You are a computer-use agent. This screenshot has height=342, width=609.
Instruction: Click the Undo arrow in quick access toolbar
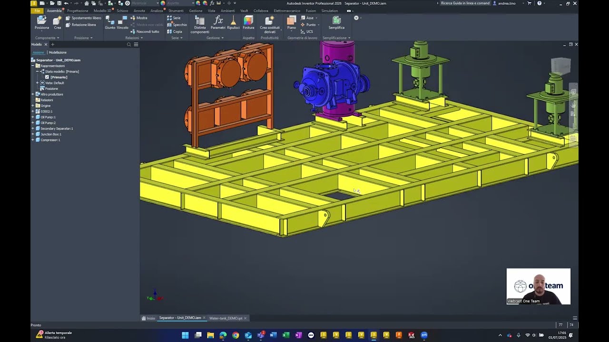[x=66, y=3]
